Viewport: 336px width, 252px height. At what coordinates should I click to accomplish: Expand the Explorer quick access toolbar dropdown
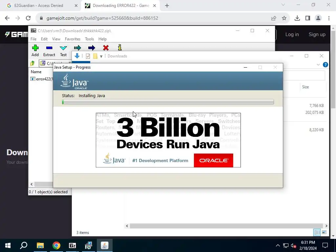coord(101,56)
